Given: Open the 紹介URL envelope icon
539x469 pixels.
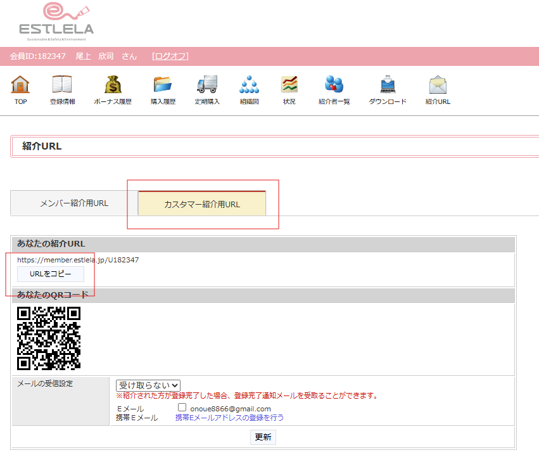Looking at the screenshot, I should tap(438, 84).
